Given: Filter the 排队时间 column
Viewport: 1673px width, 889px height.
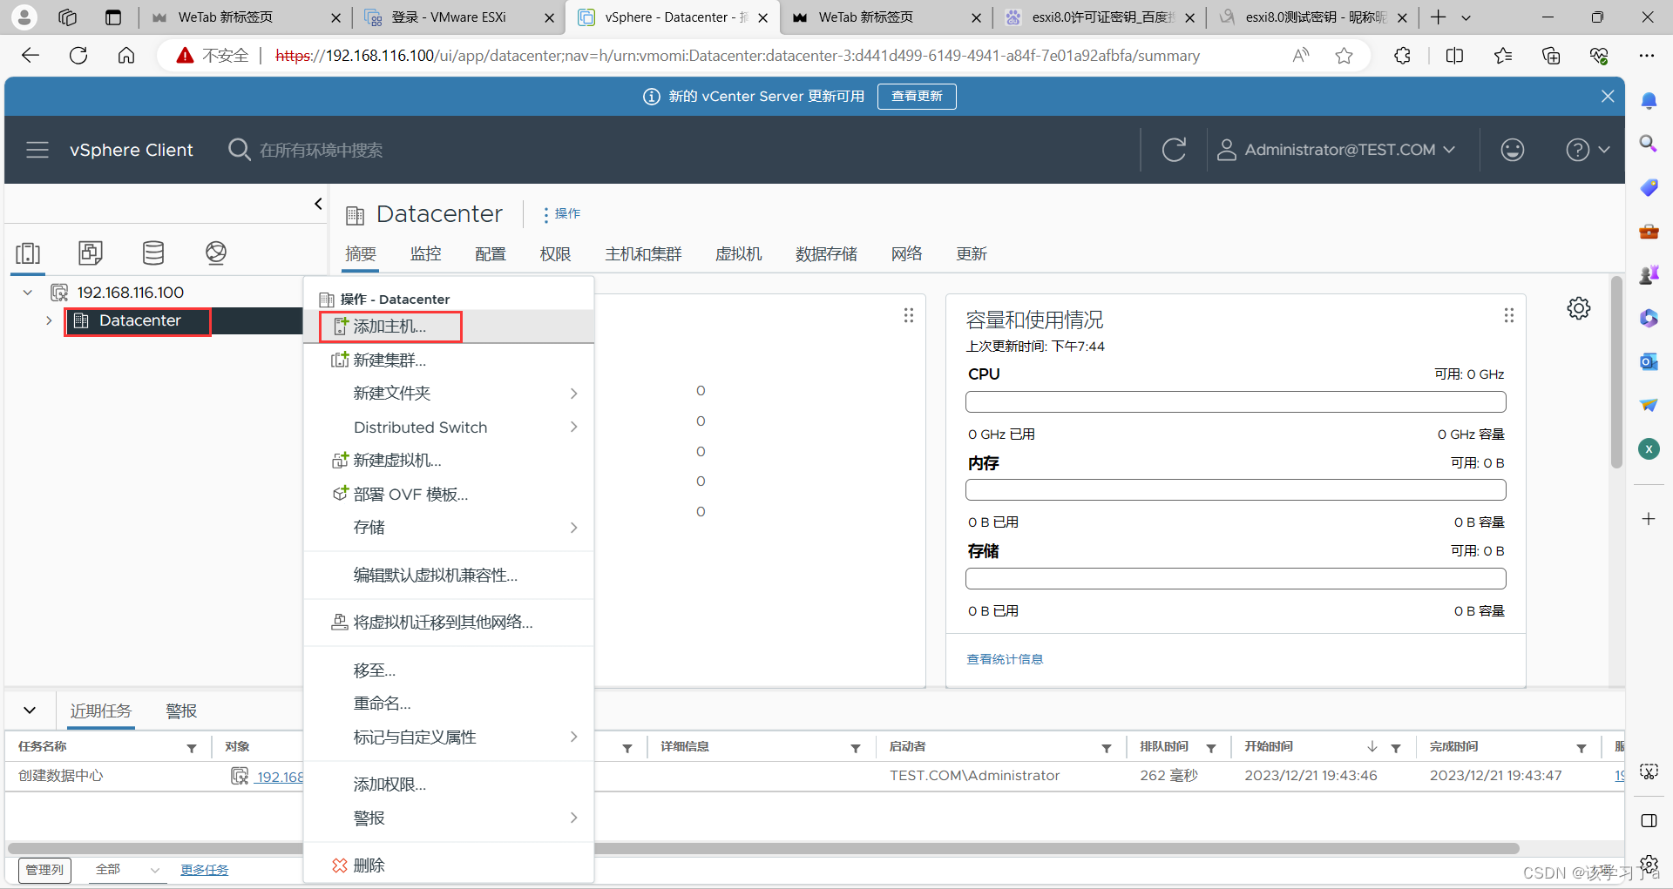Looking at the screenshot, I should pyautogui.click(x=1211, y=748).
